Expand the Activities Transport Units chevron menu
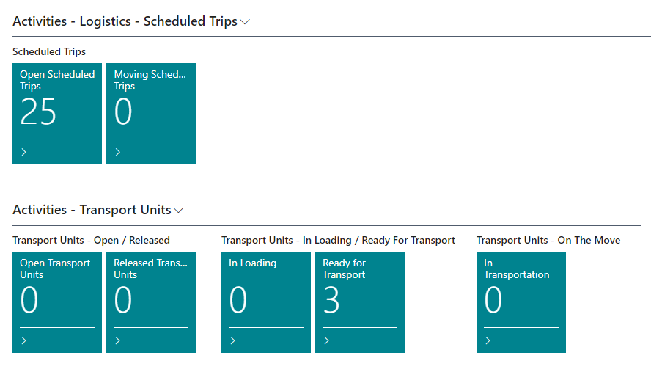This screenshot has height=369, width=651. (178, 211)
